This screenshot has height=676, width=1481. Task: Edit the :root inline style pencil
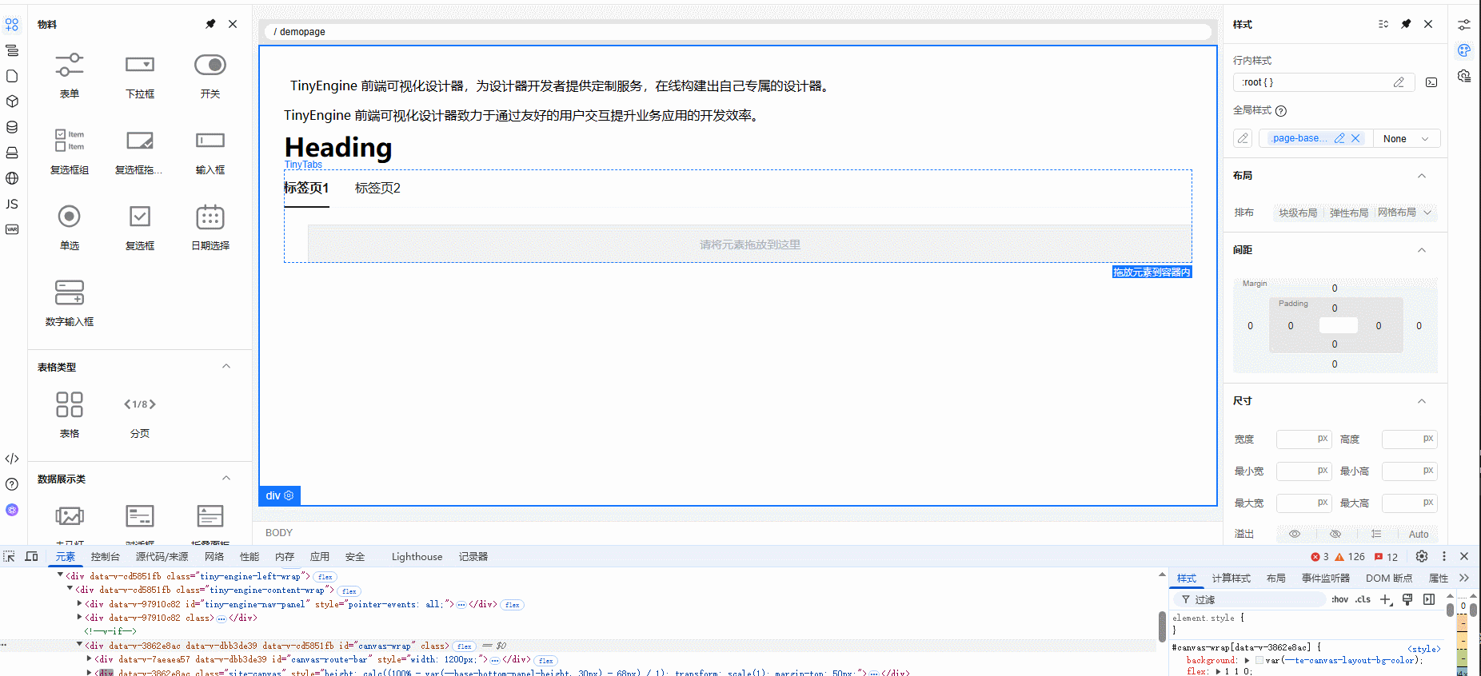[1399, 82]
